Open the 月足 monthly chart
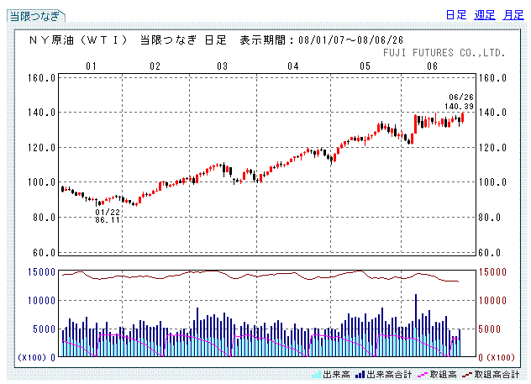 (x=513, y=15)
